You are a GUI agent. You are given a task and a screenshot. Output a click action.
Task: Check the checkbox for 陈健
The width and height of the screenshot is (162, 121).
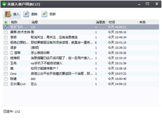click(6, 79)
